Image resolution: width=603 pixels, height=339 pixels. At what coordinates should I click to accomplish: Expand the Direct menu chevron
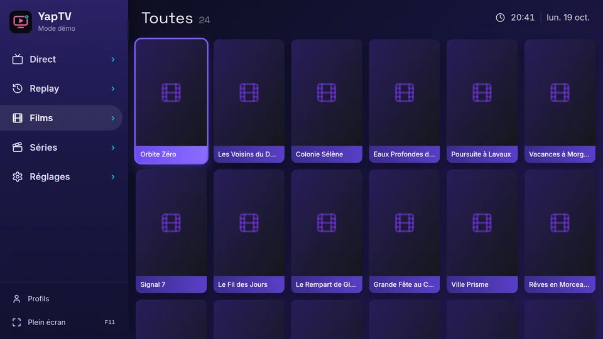[x=112, y=59]
